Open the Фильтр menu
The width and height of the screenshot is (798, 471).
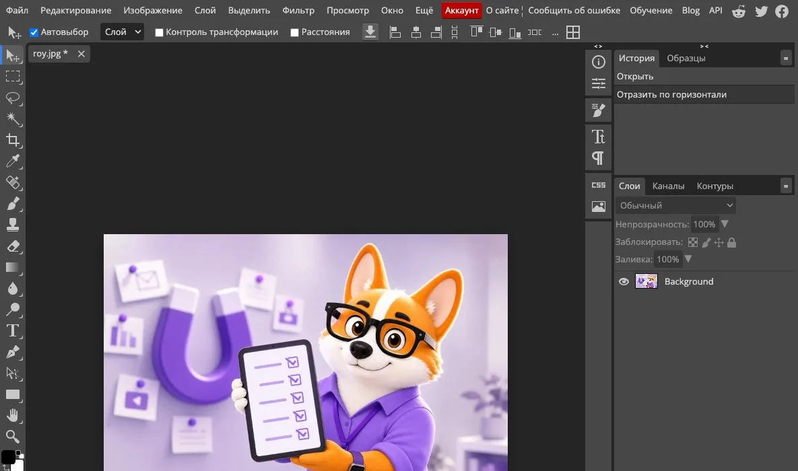click(x=298, y=10)
